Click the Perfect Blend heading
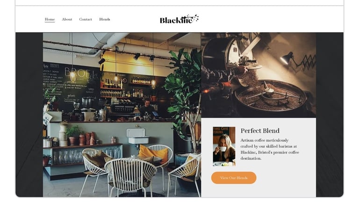Viewport: 359px width, 204px height. (x=260, y=131)
